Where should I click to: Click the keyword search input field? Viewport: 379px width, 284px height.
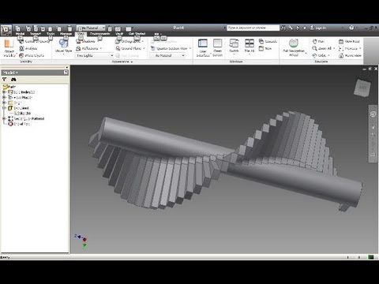pos(253,28)
